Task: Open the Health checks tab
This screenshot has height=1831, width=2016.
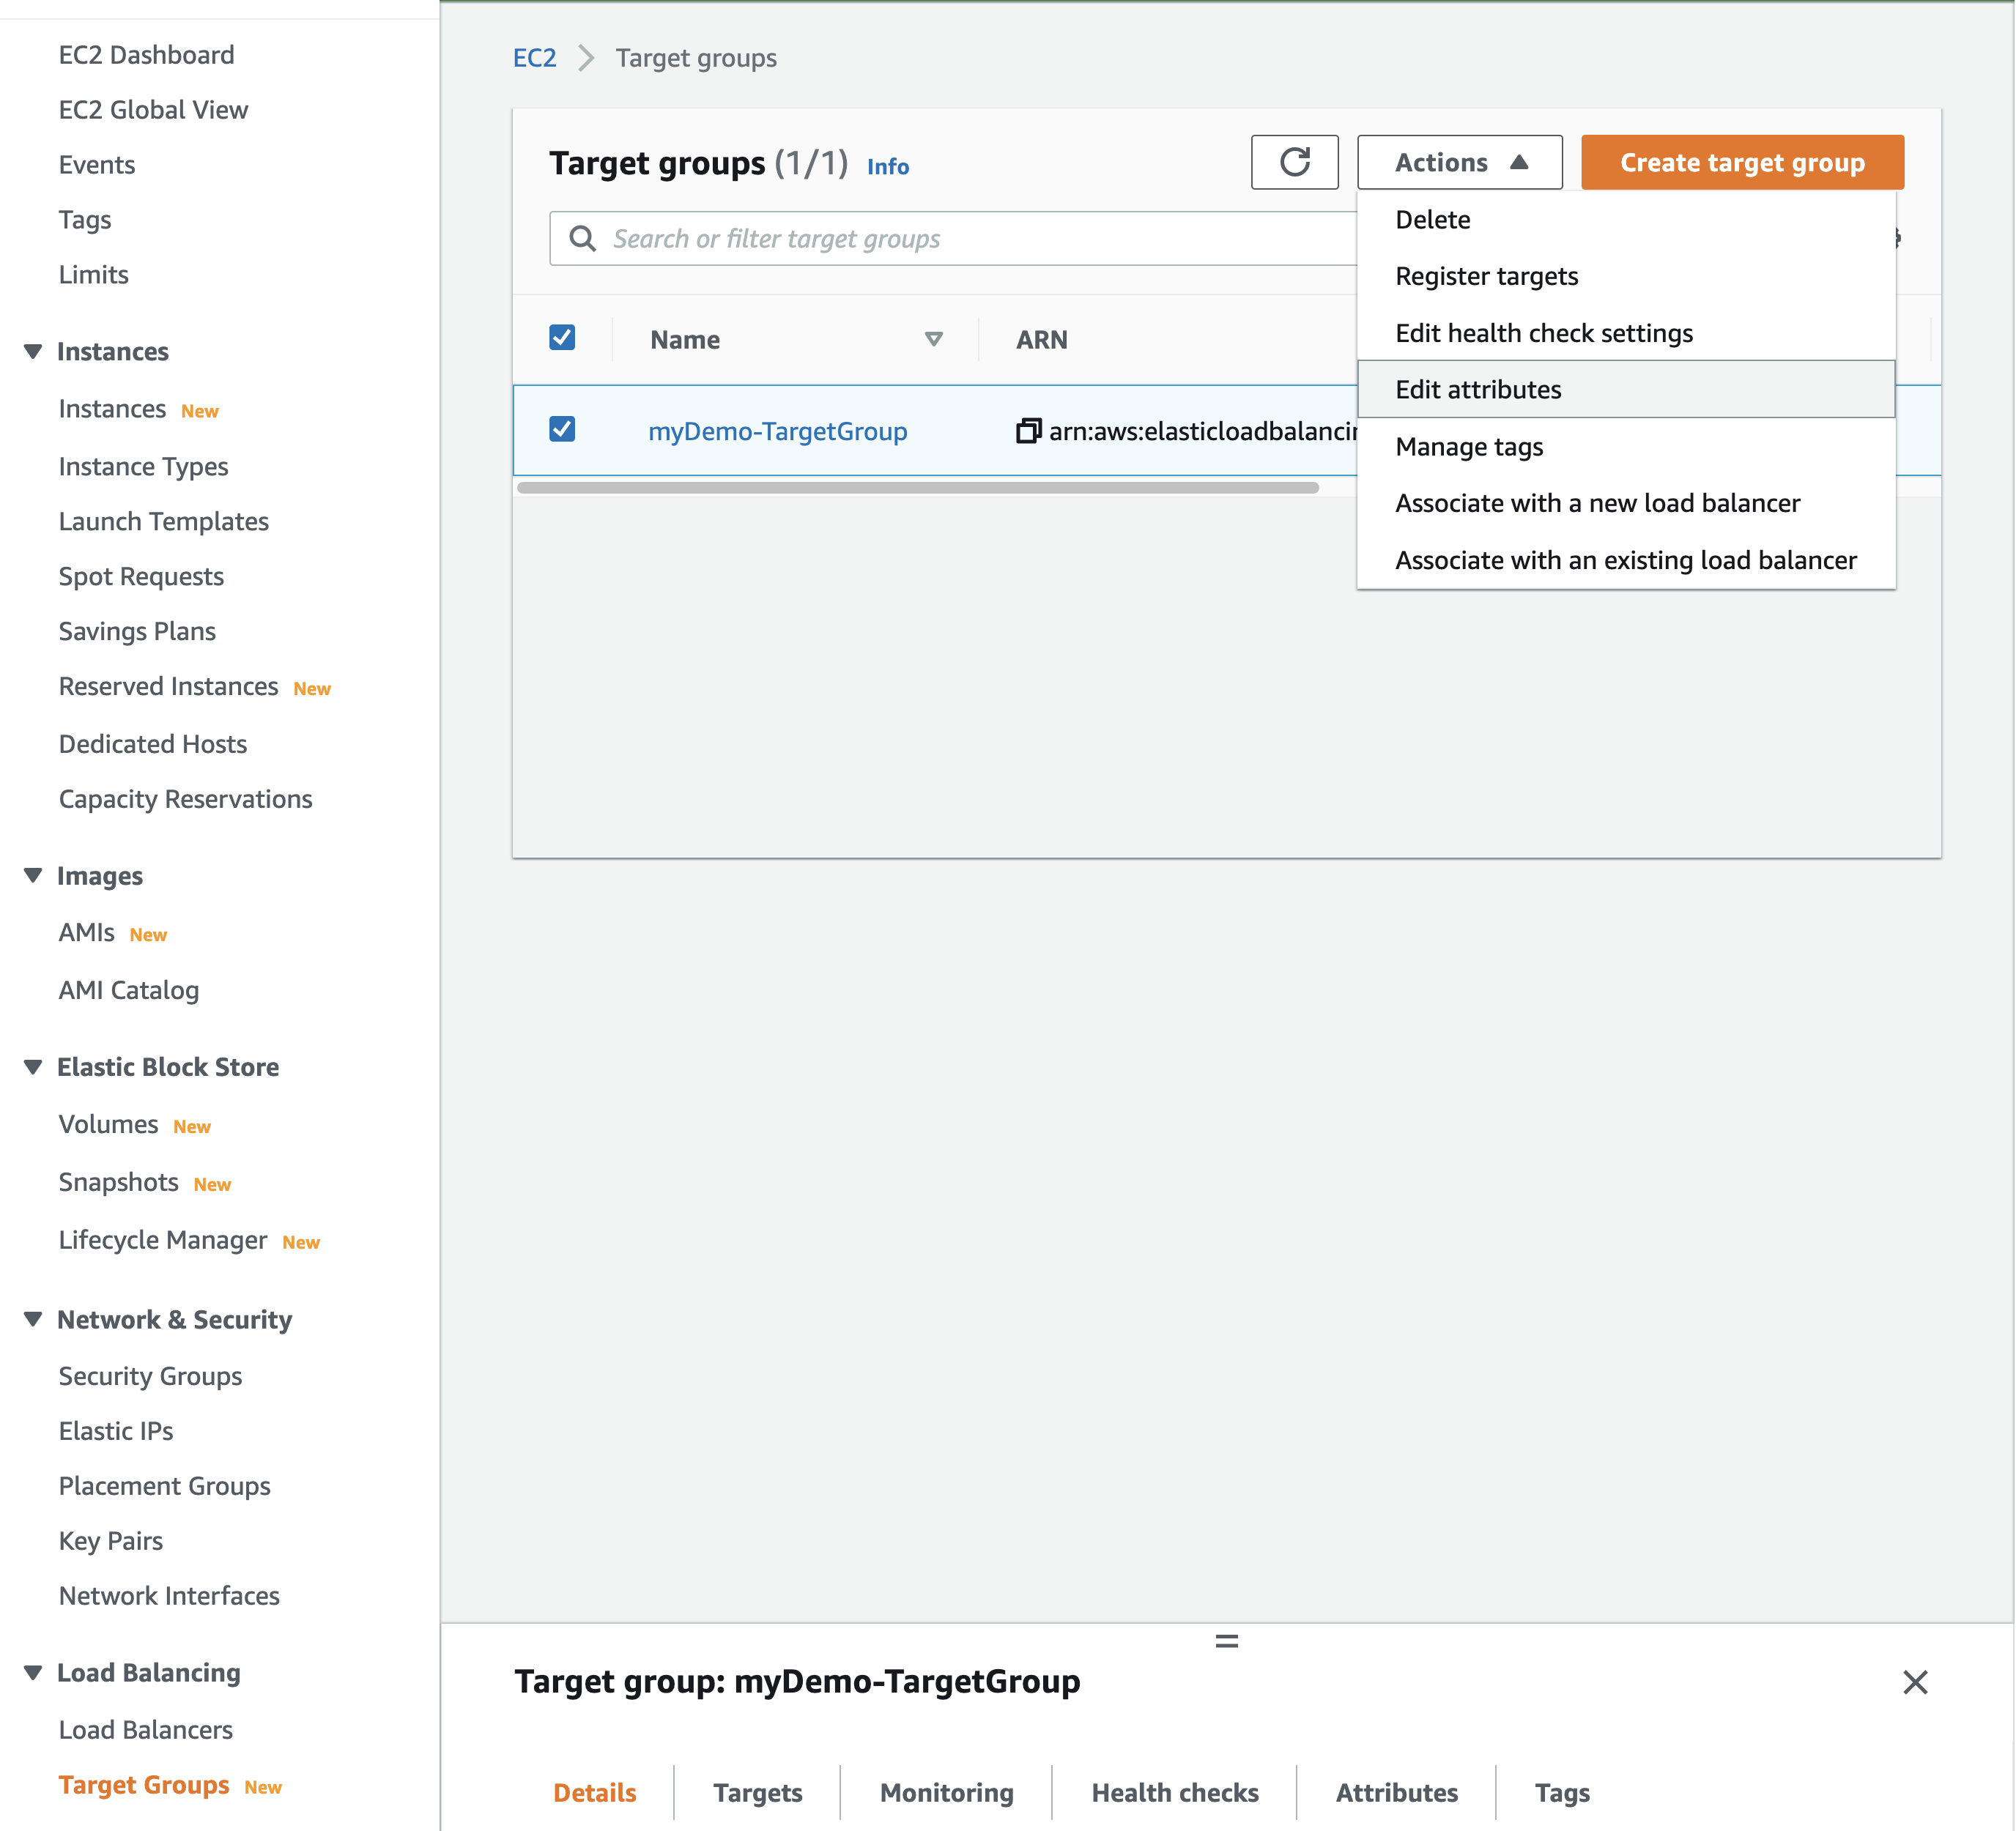Action: point(1174,1792)
